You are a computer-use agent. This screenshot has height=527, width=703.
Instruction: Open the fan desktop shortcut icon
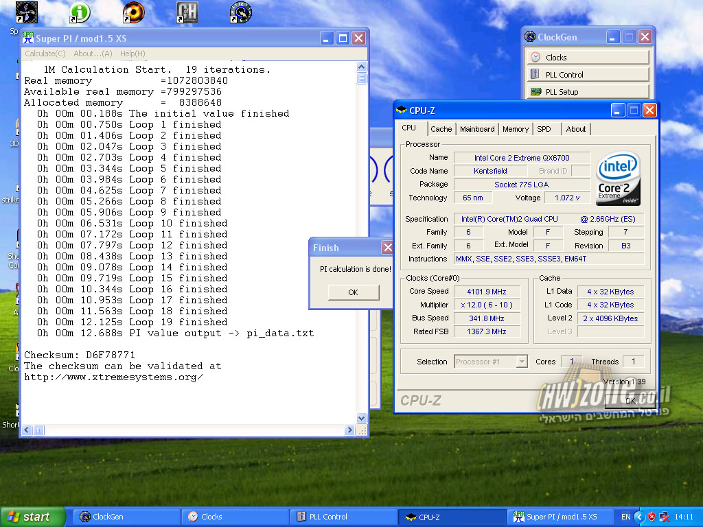tap(27, 12)
